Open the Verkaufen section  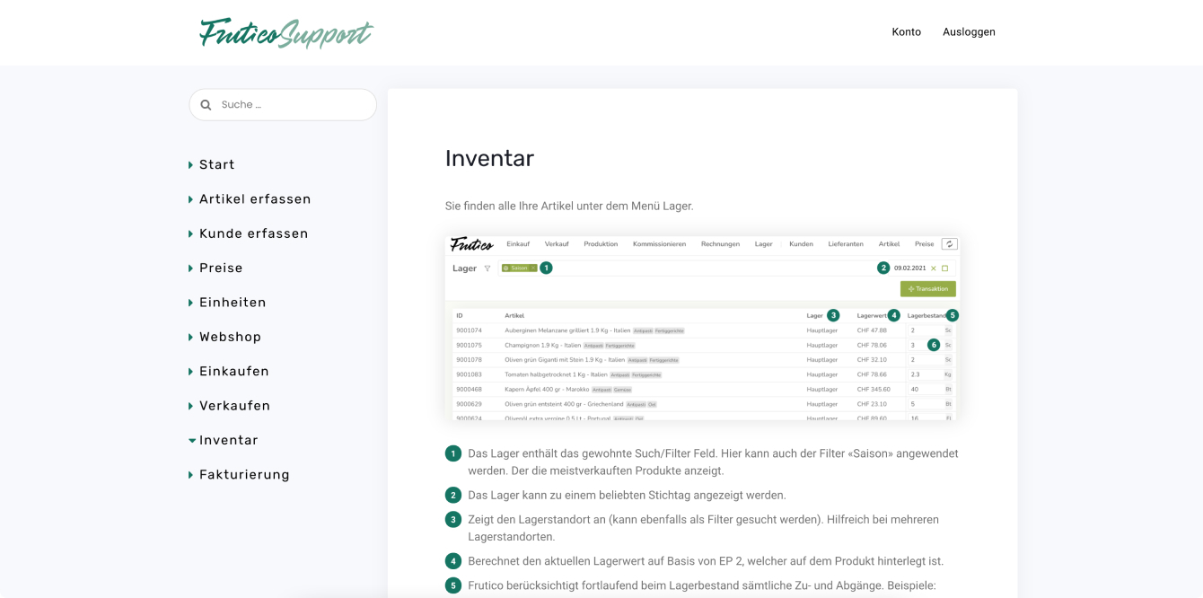click(234, 406)
